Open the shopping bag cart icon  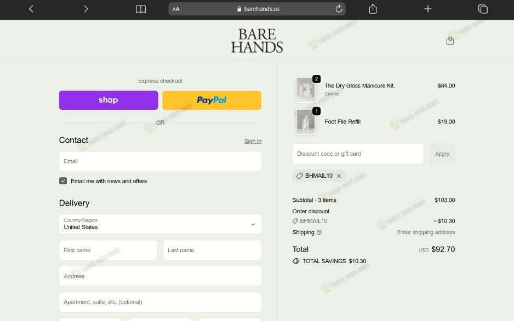[x=450, y=40]
